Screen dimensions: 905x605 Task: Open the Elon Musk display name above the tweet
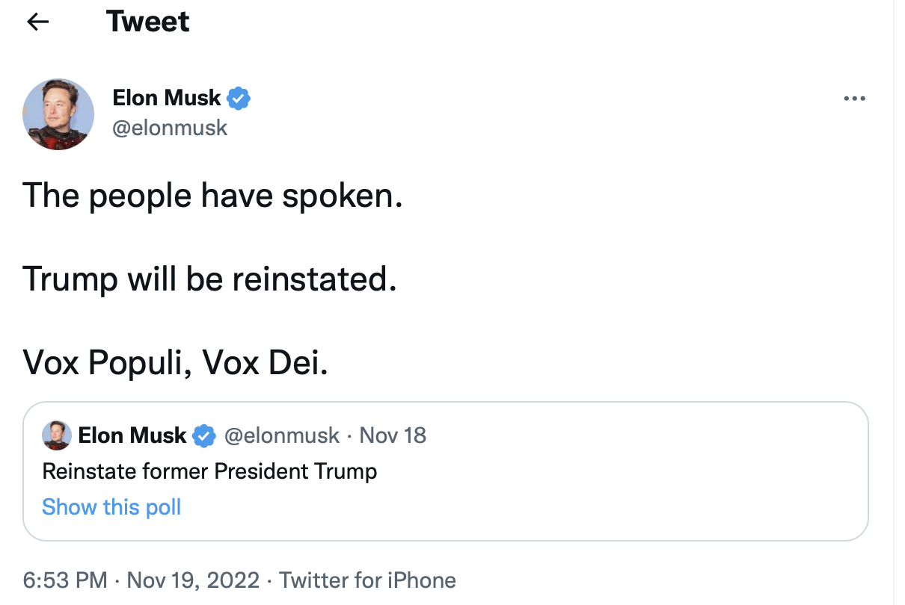coord(167,98)
